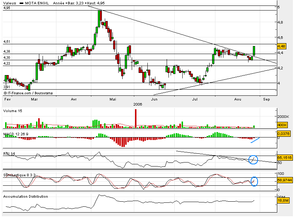Screen dimensions: 298x222
Task: Click the 'Année +Bas: 3,23 +Haut: 4,95' header text
Action: [79, 3]
